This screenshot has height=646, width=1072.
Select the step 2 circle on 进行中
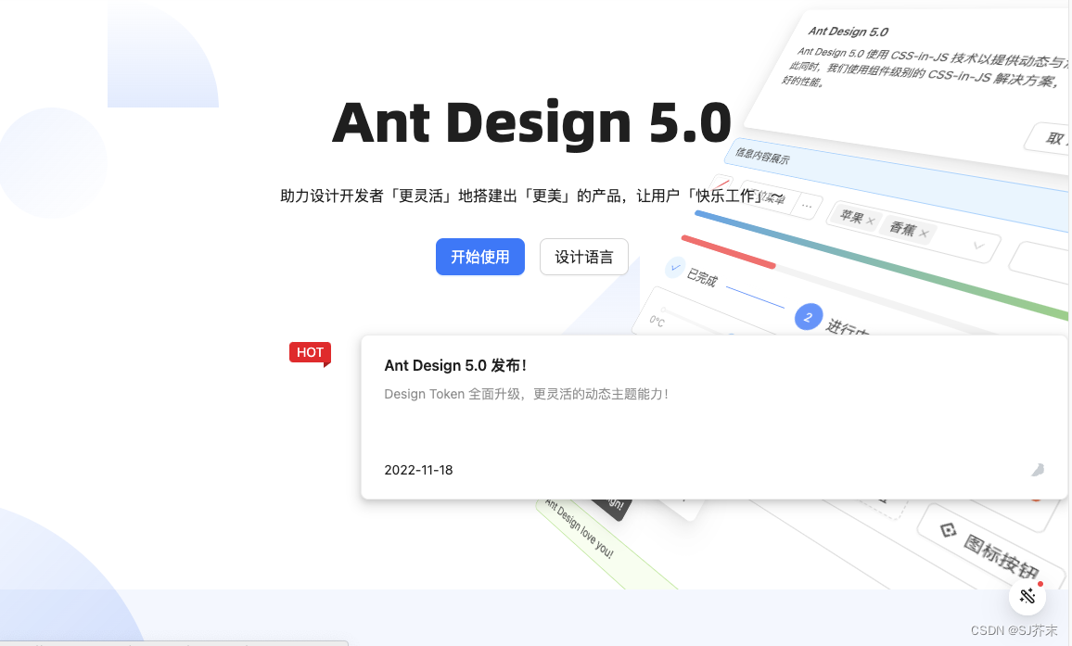(808, 316)
